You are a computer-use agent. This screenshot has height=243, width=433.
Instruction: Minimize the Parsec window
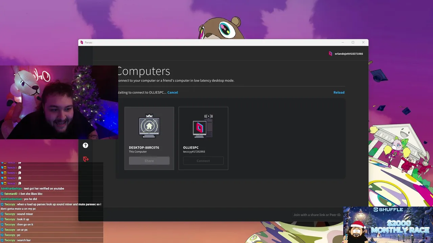[x=343, y=43]
